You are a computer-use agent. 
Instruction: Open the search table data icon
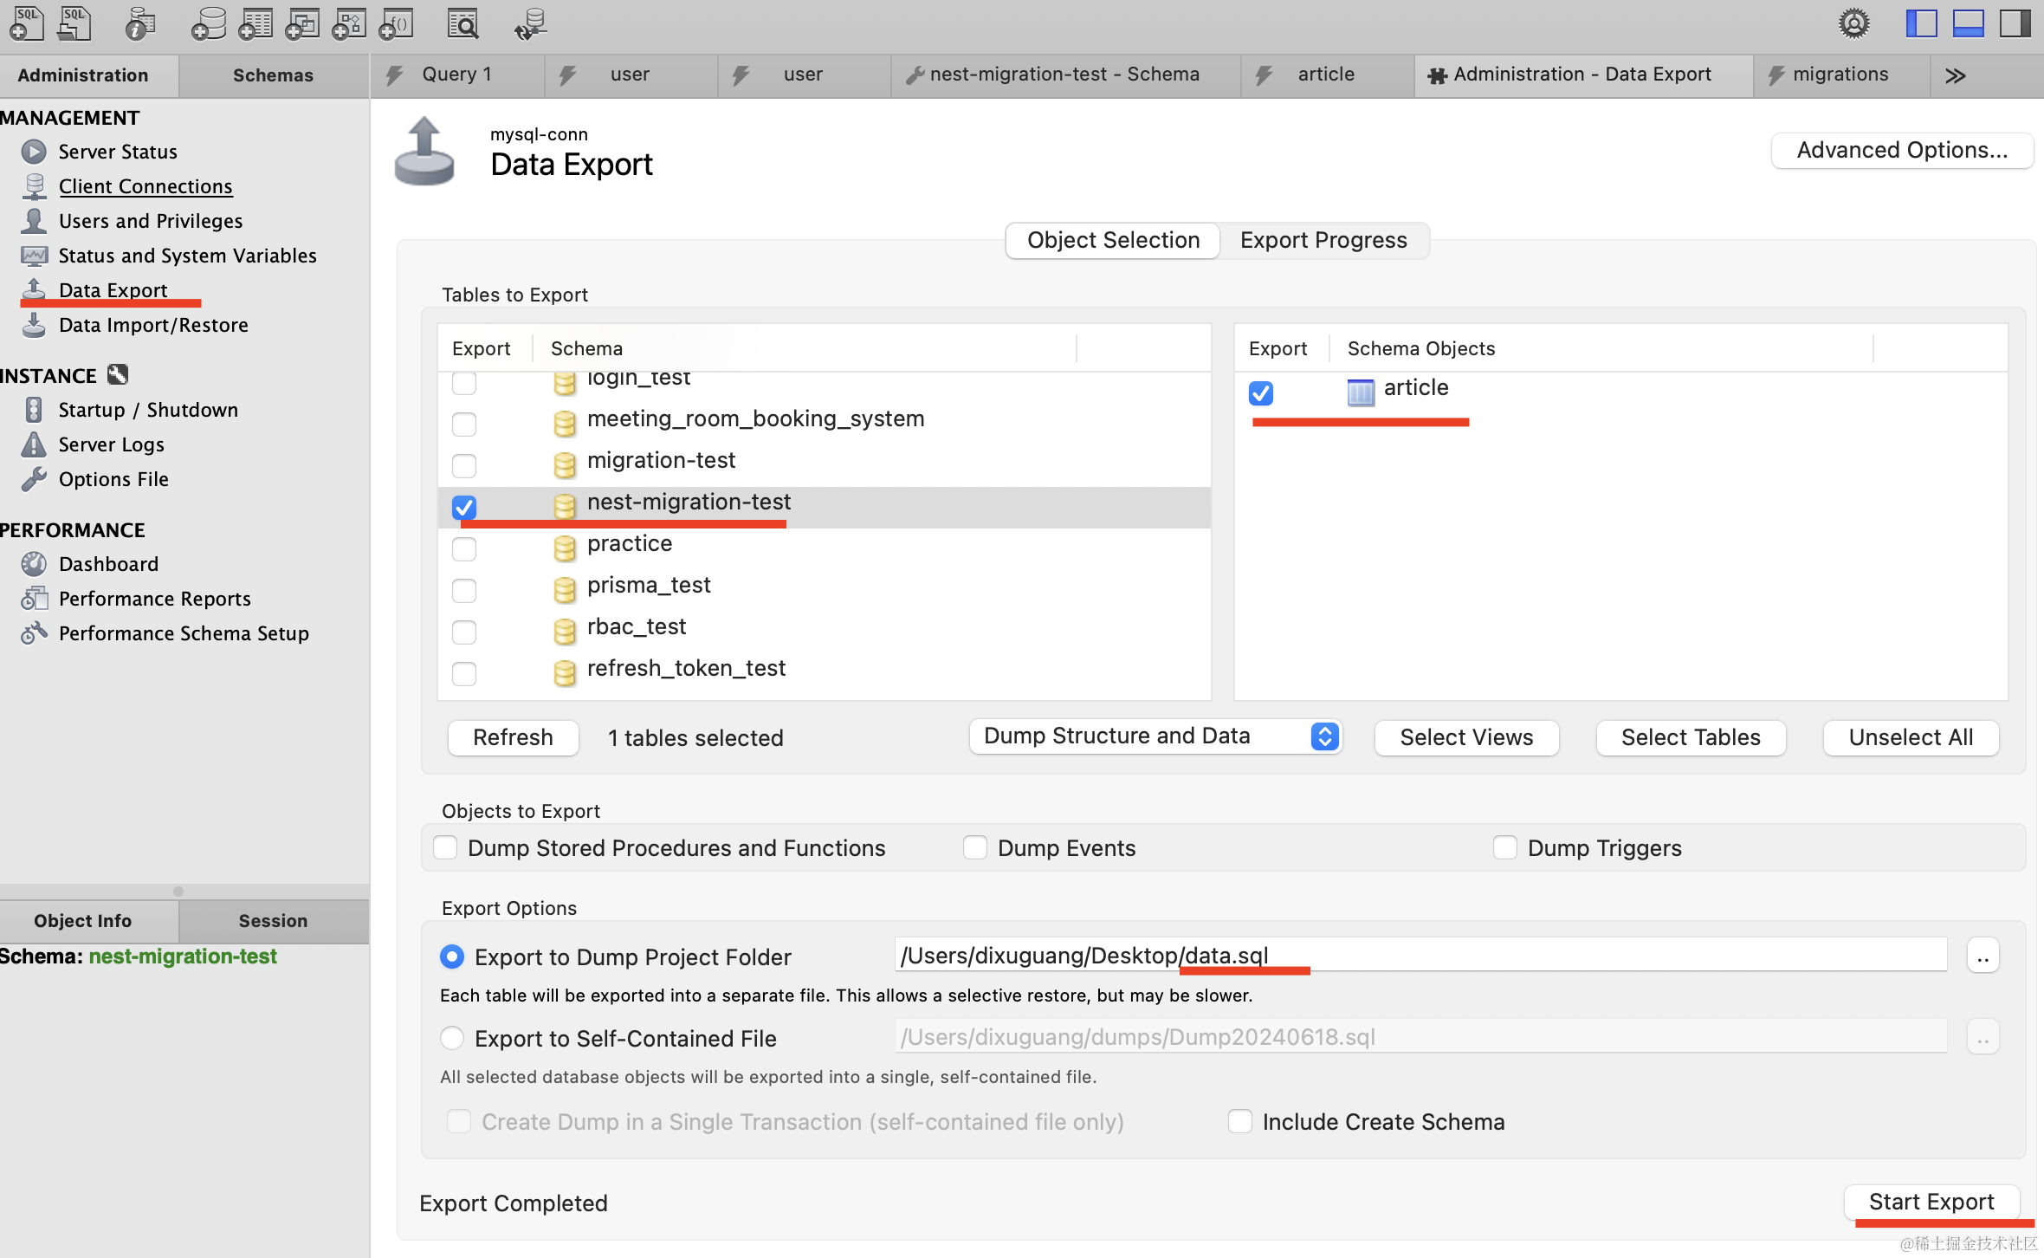(x=463, y=24)
